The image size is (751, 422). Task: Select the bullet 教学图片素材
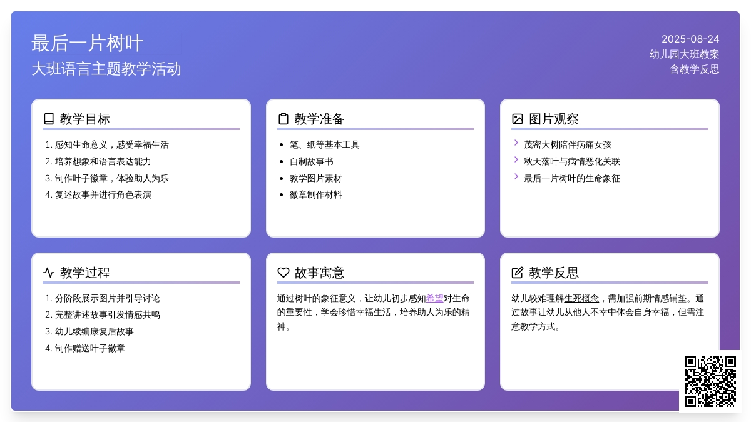coord(315,178)
